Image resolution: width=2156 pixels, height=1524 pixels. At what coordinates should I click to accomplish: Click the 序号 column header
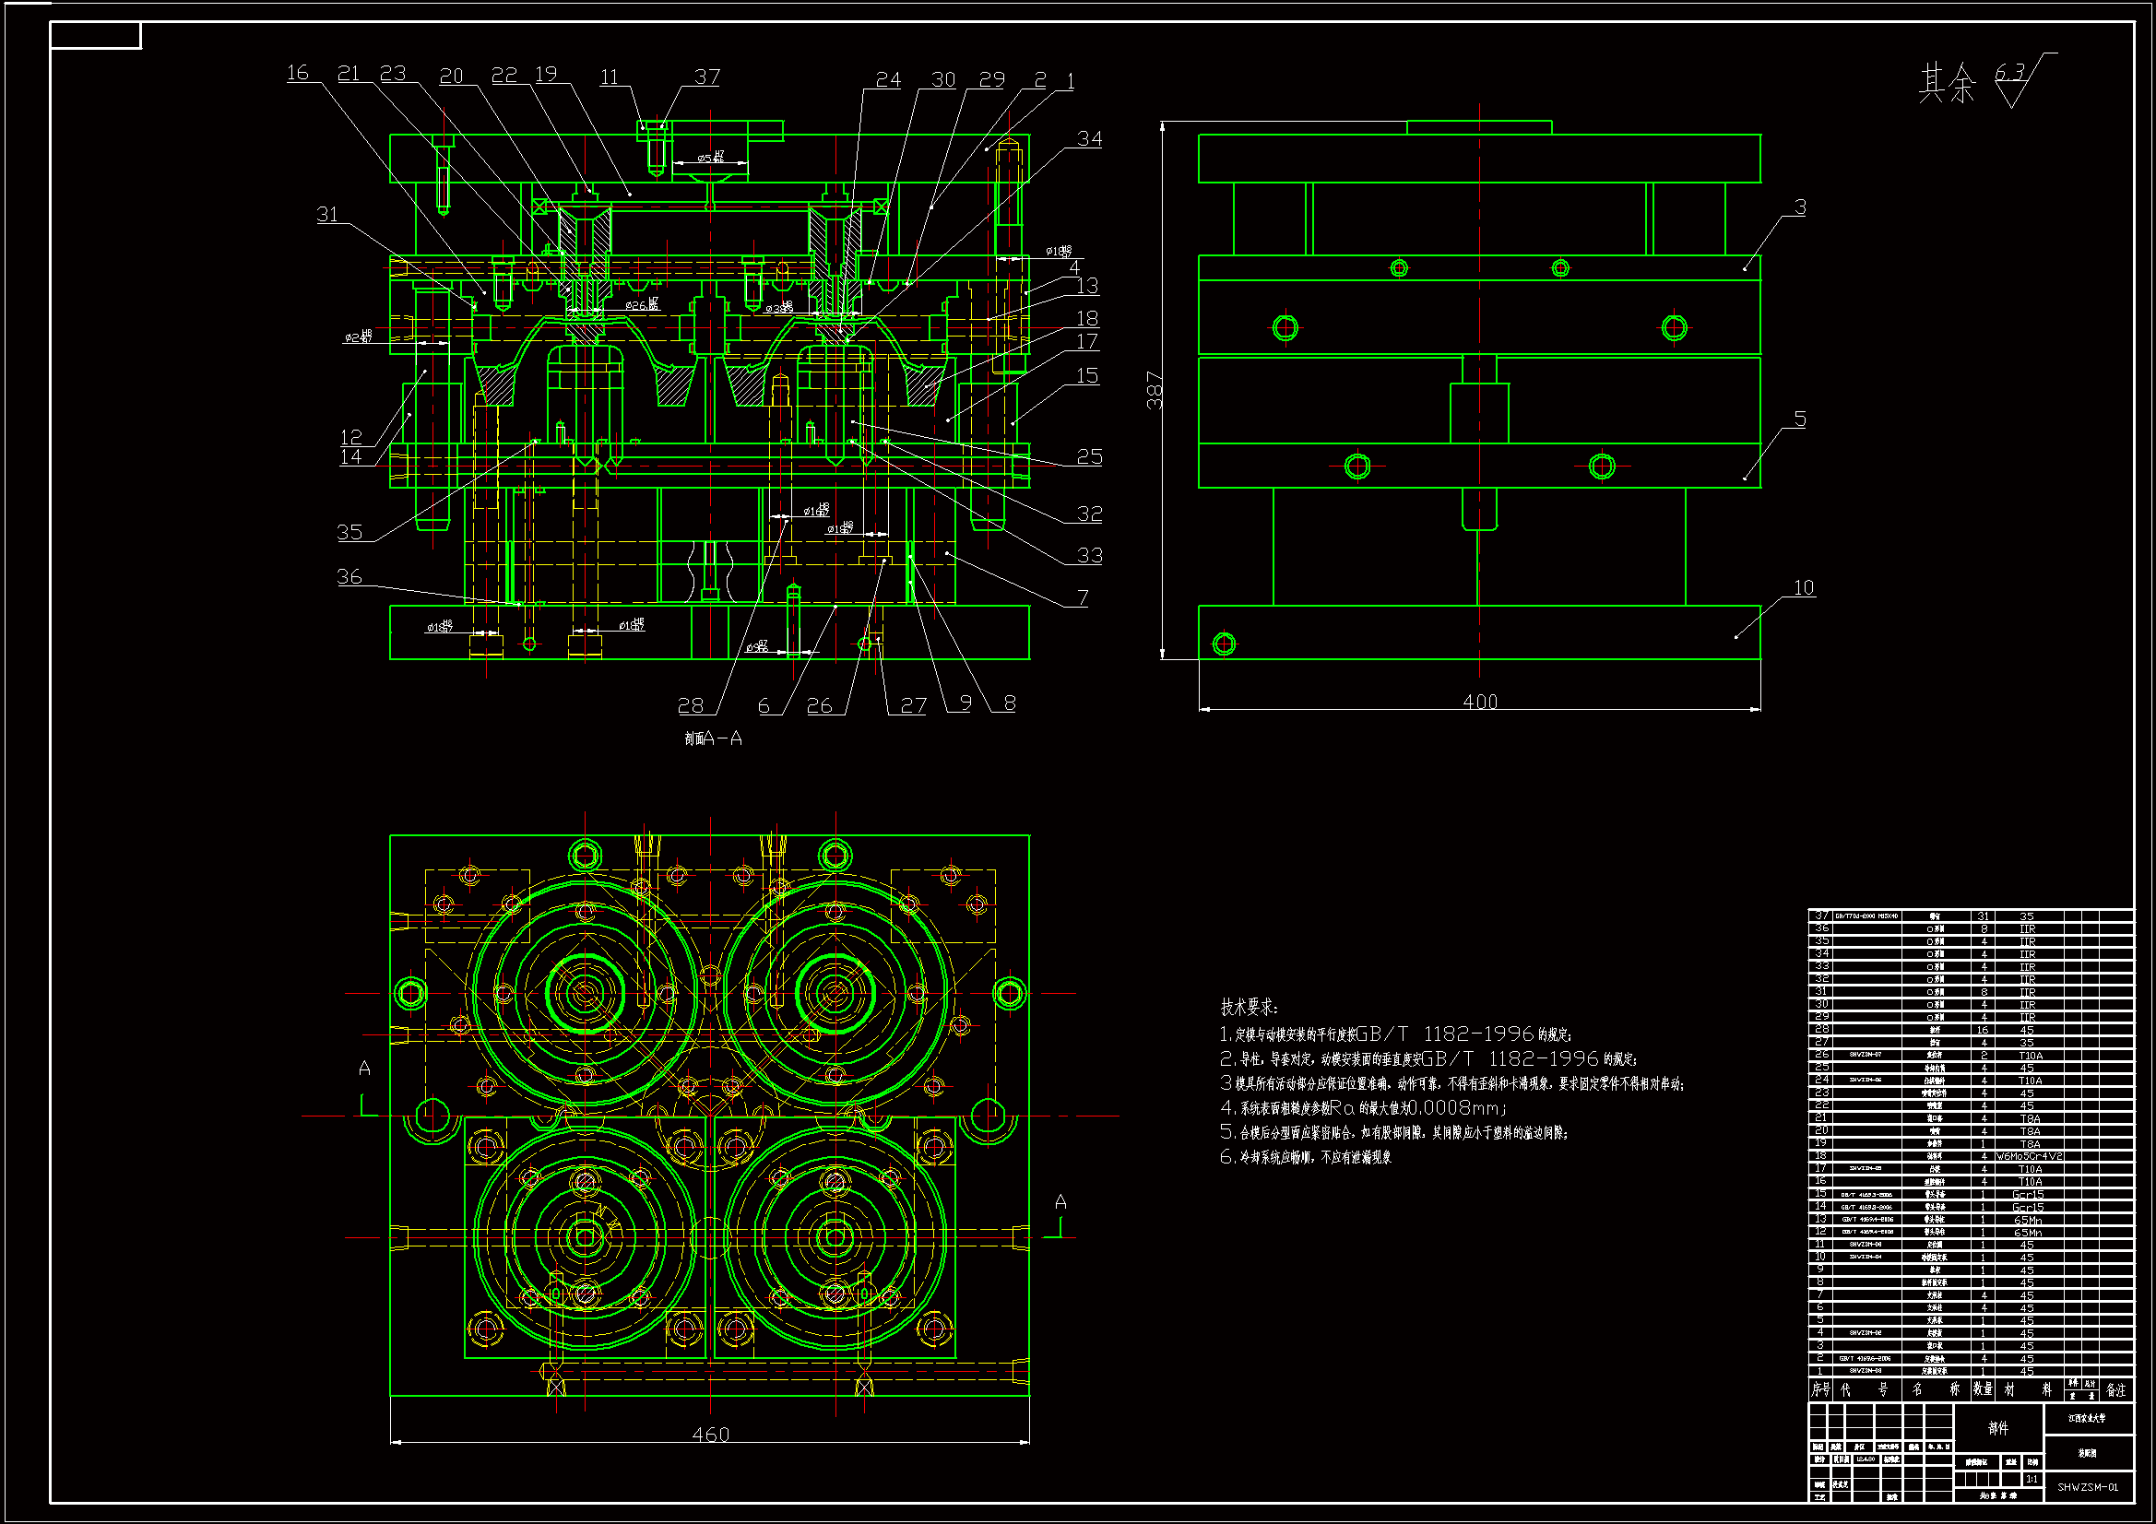[x=1819, y=1389]
